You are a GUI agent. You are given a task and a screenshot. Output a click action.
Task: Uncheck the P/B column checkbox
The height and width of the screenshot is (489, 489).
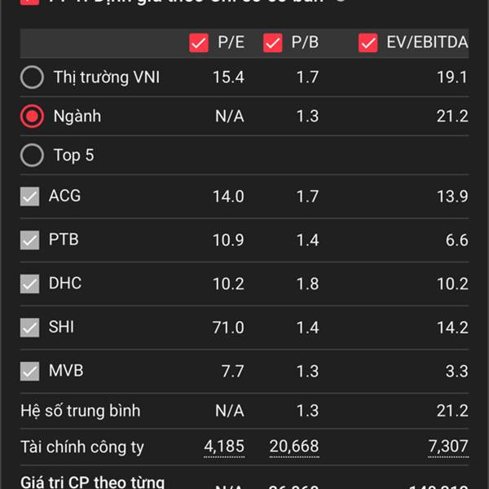coord(272,42)
